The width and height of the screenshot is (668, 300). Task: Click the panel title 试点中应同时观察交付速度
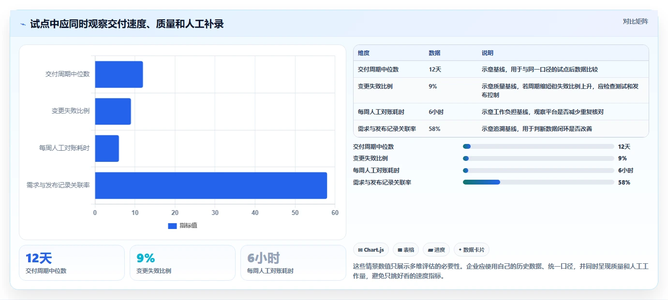tap(127, 24)
